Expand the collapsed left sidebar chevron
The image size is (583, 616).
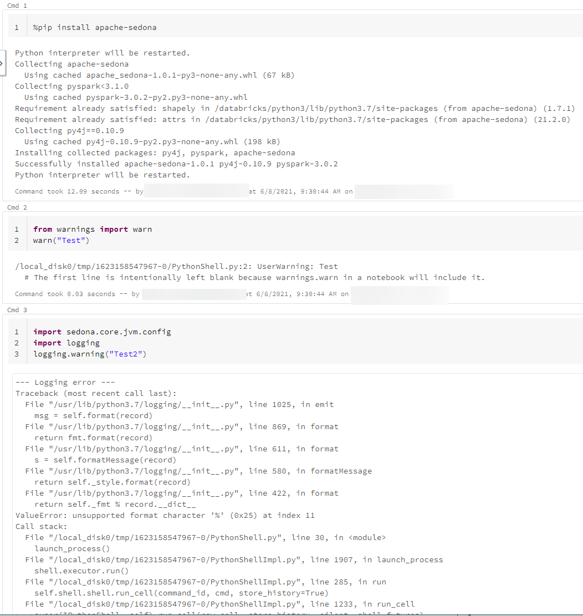2,63
